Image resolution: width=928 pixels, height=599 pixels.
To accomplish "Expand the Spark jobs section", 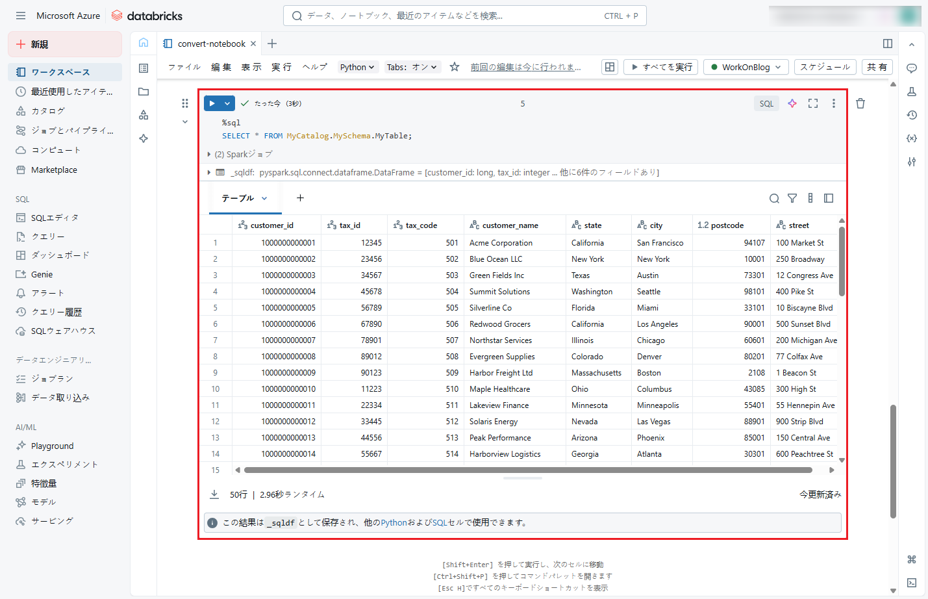I will (209, 155).
